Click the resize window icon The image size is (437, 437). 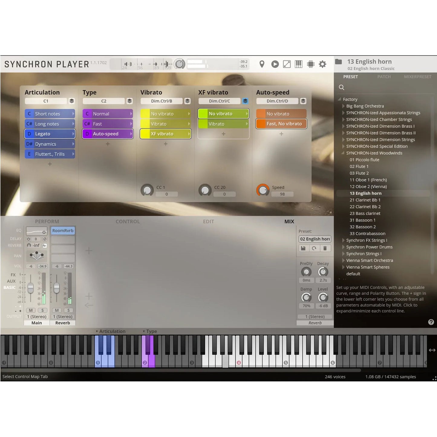click(287, 64)
